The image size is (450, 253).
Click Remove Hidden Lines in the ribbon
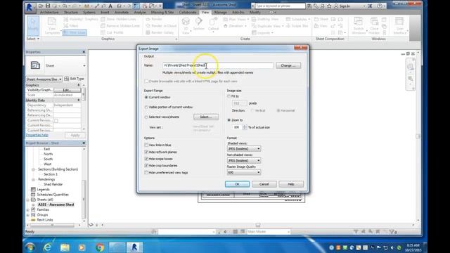[120, 26]
